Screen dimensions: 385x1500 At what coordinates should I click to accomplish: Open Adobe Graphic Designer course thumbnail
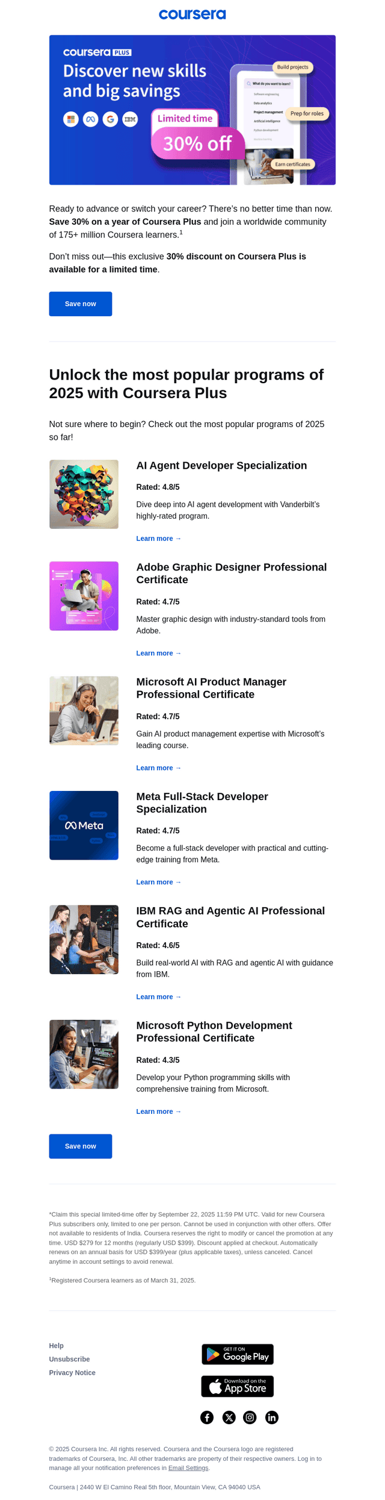click(x=84, y=596)
